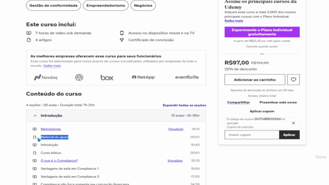Click video icon beside Vantagens de está em Compliance 2
This screenshot has height=185, width=329.
pos(34,176)
